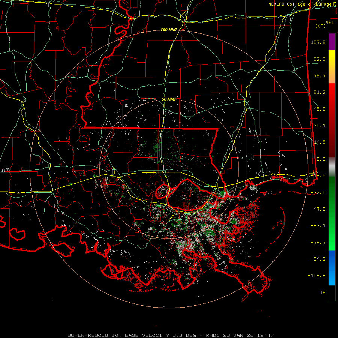This screenshot has height=338, width=338.
Task: Click the 45.6 velocity scale value
Action: coord(320,109)
